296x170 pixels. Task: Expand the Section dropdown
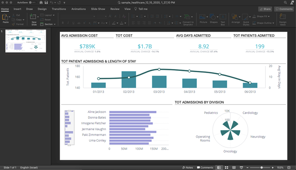tap(48, 24)
